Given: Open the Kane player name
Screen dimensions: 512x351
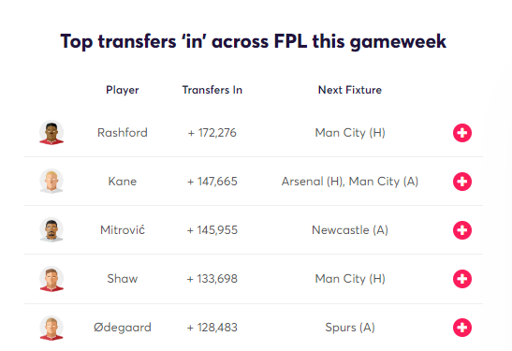Looking at the screenshot, I should tap(123, 182).
